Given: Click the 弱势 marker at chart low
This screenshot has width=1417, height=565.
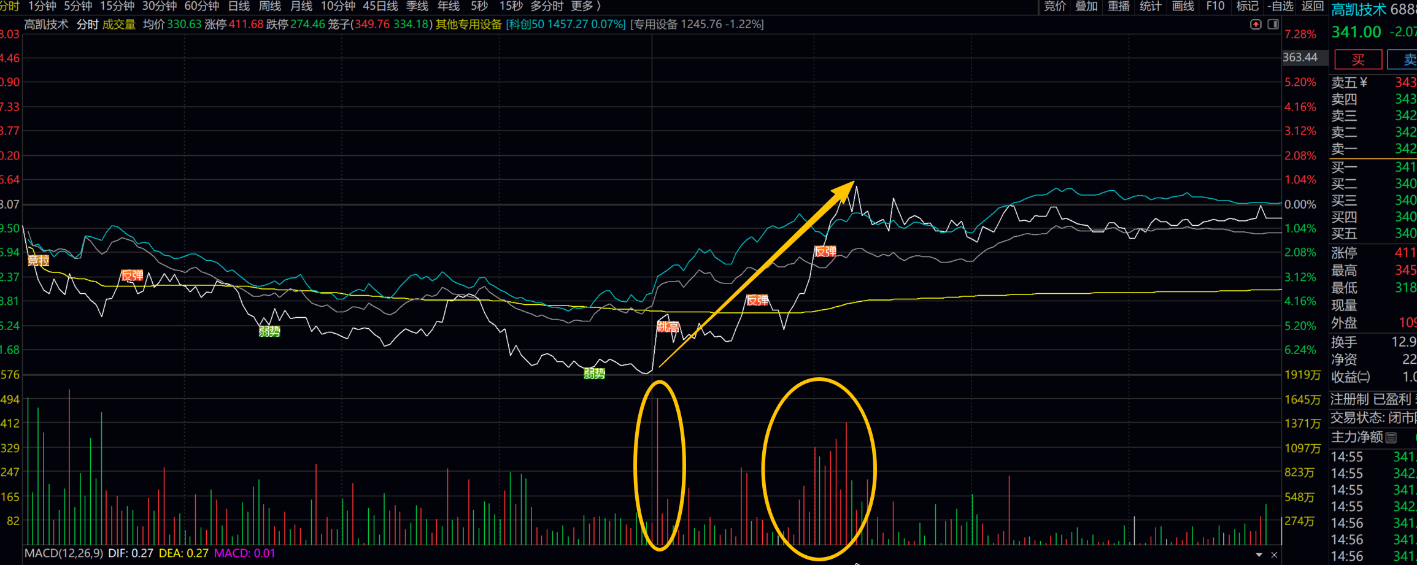Looking at the screenshot, I should [x=594, y=373].
